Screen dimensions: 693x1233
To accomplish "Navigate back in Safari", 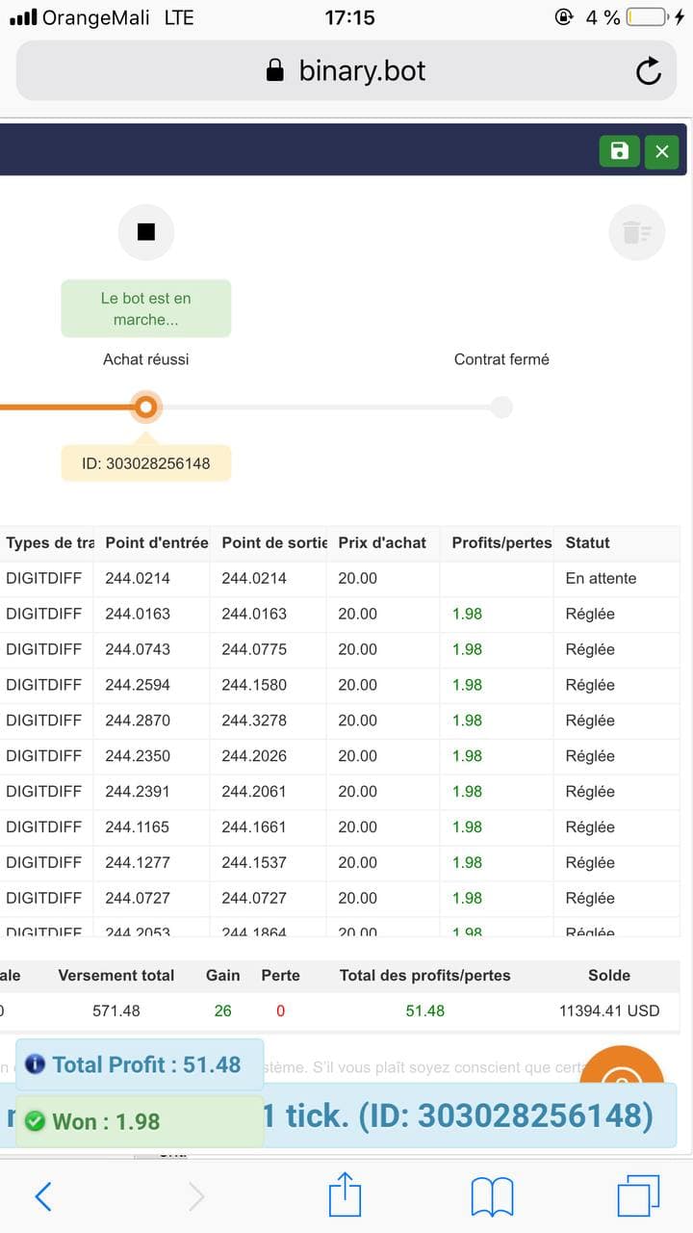I will pos(42,1195).
